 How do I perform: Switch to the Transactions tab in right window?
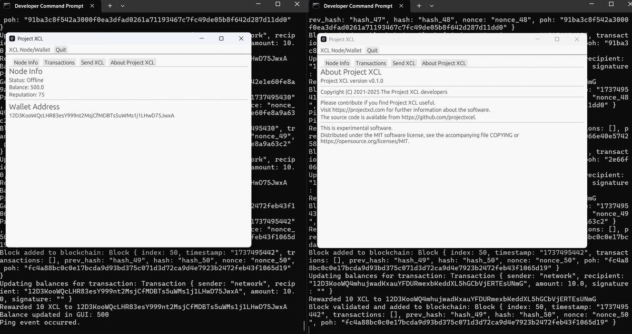(x=371, y=63)
